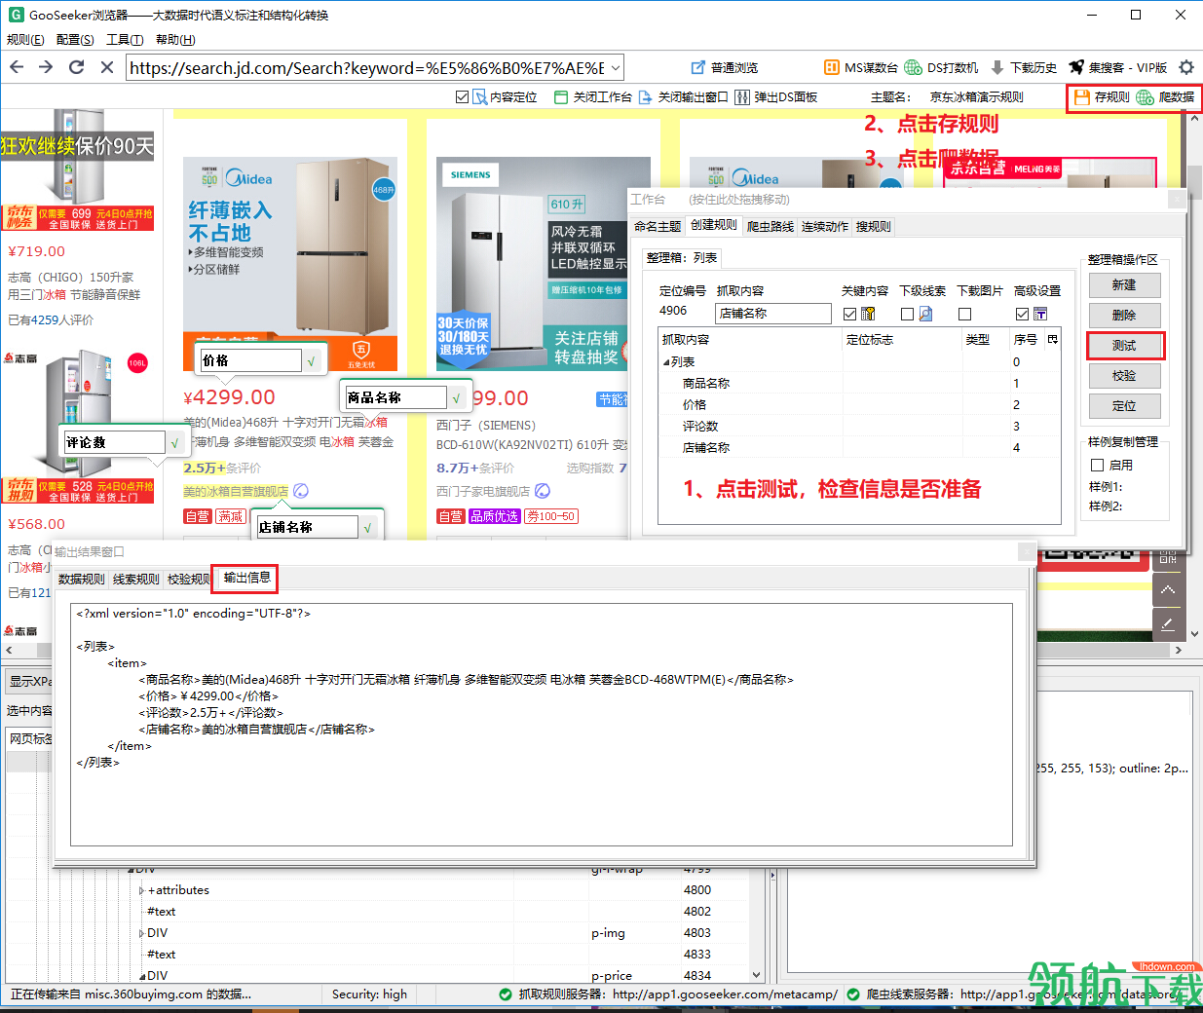The width and height of the screenshot is (1203, 1013).
Task: Switch to 输出信息 output tab
Action: (x=246, y=578)
